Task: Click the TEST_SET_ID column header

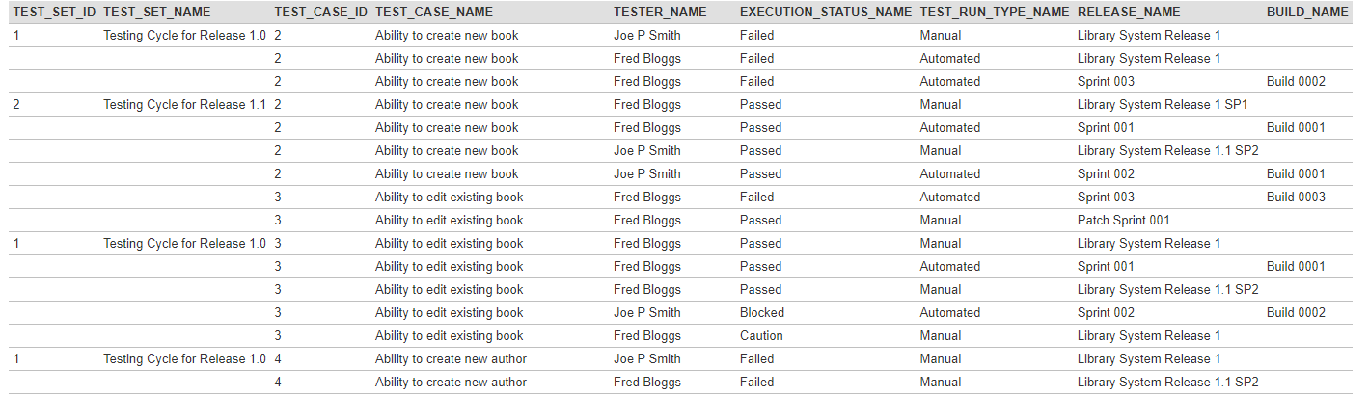Action: (53, 13)
